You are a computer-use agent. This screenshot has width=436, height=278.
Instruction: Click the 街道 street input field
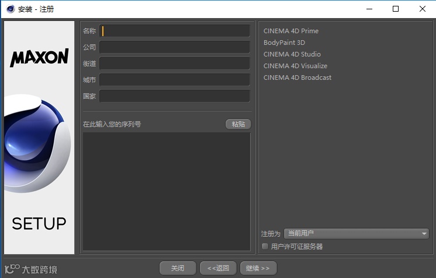tap(175, 64)
